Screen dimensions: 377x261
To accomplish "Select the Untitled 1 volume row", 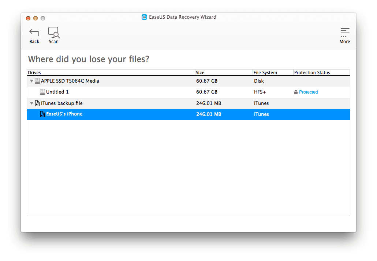I will 188,92.
